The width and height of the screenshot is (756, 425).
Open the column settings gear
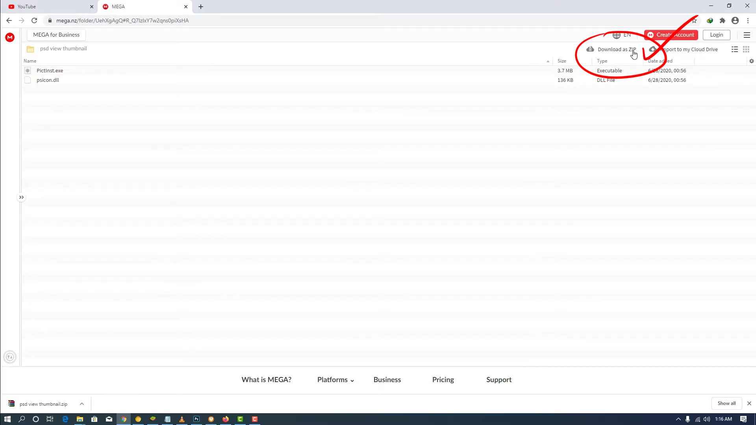point(752,61)
